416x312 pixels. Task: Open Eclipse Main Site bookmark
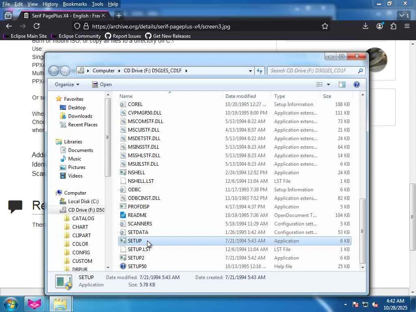coord(25,36)
